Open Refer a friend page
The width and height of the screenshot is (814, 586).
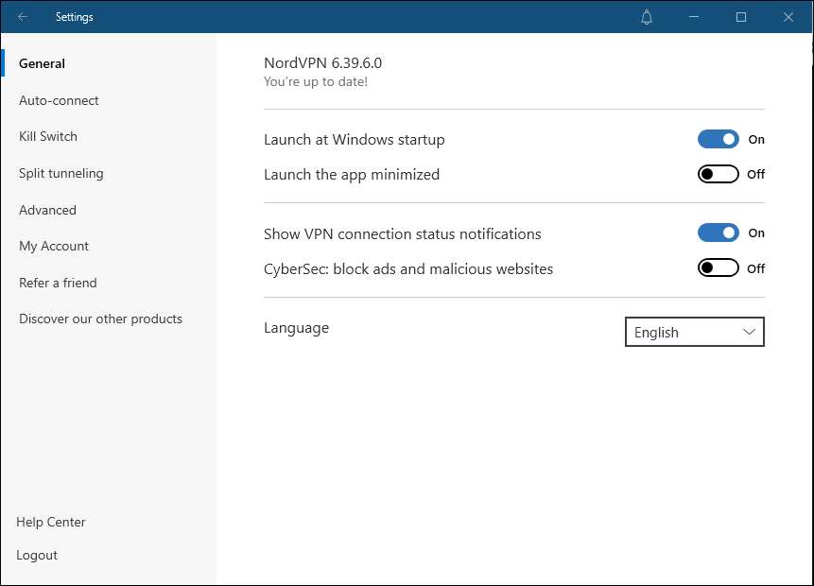pyautogui.click(x=58, y=283)
